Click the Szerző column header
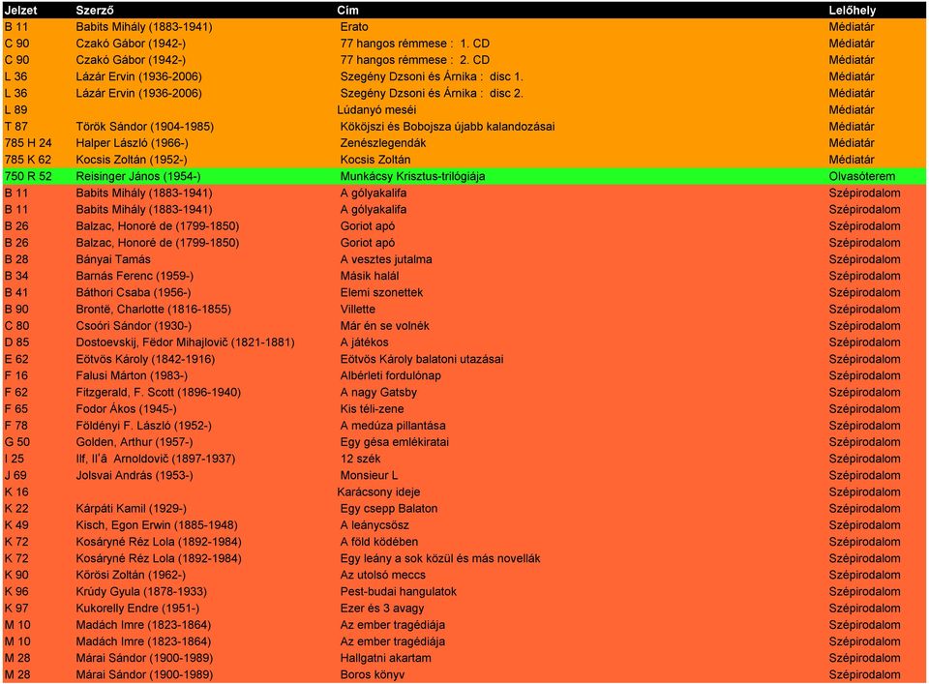 (x=95, y=10)
